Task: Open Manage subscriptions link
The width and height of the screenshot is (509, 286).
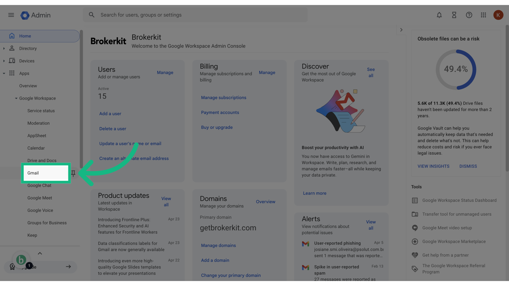Action: (224, 97)
